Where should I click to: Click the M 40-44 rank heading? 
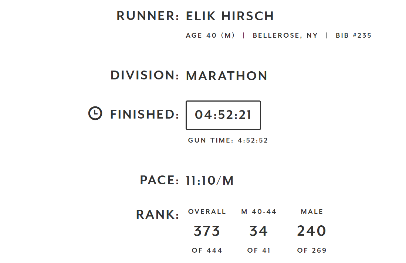[259, 212]
